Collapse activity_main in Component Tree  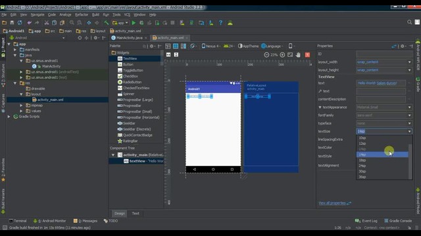(x=113, y=155)
